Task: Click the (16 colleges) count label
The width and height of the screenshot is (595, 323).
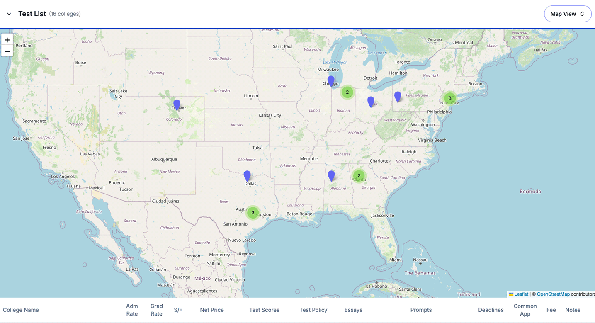Action: click(x=65, y=14)
